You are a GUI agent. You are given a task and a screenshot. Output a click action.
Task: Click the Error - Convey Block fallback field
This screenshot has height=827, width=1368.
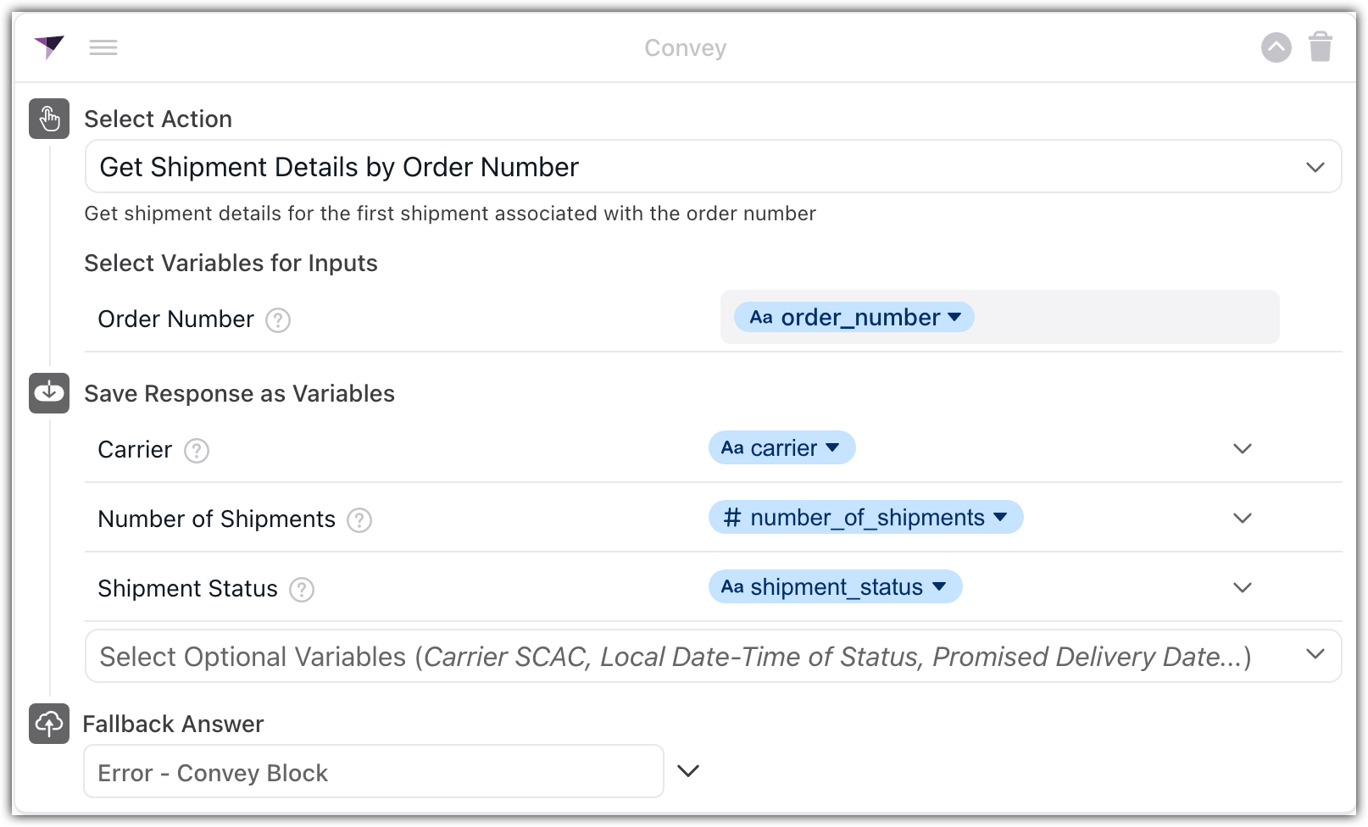point(373,772)
